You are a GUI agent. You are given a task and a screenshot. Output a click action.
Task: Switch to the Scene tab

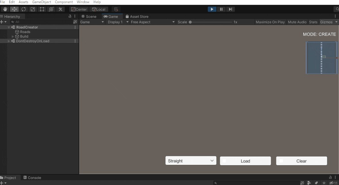pyautogui.click(x=90, y=16)
